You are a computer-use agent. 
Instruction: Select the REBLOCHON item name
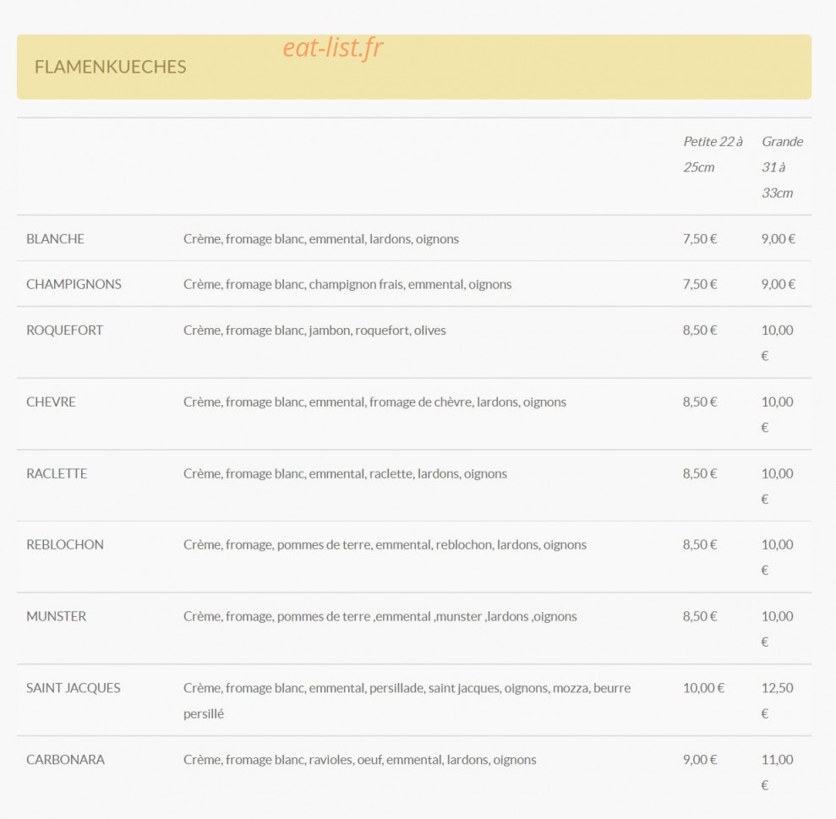click(x=64, y=545)
